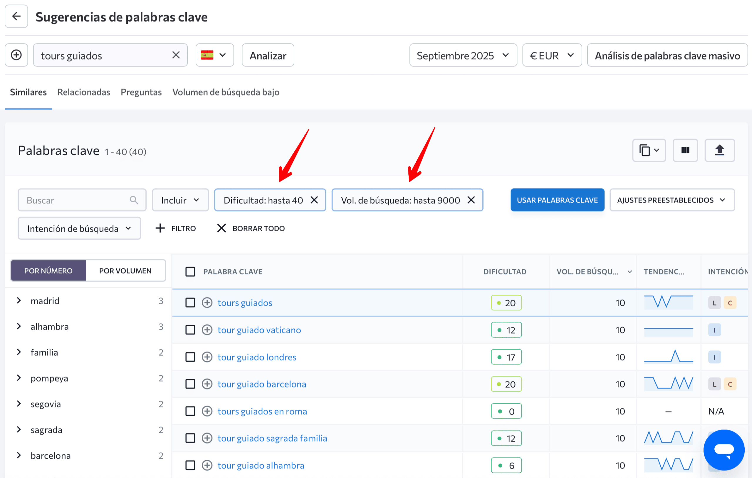Add 'tour guiado vaticano' with plus icon
The image size is (752, 478).
coord(207,330)
